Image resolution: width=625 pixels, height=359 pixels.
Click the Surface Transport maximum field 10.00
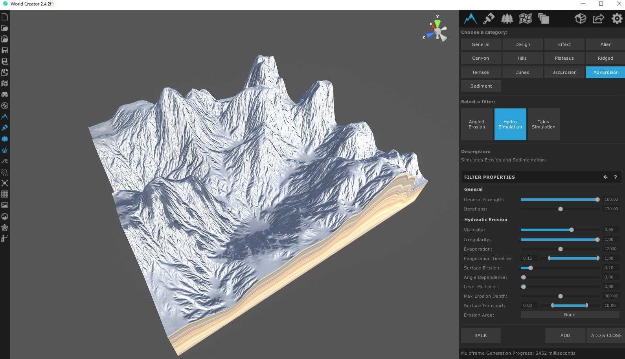point(611,306)
